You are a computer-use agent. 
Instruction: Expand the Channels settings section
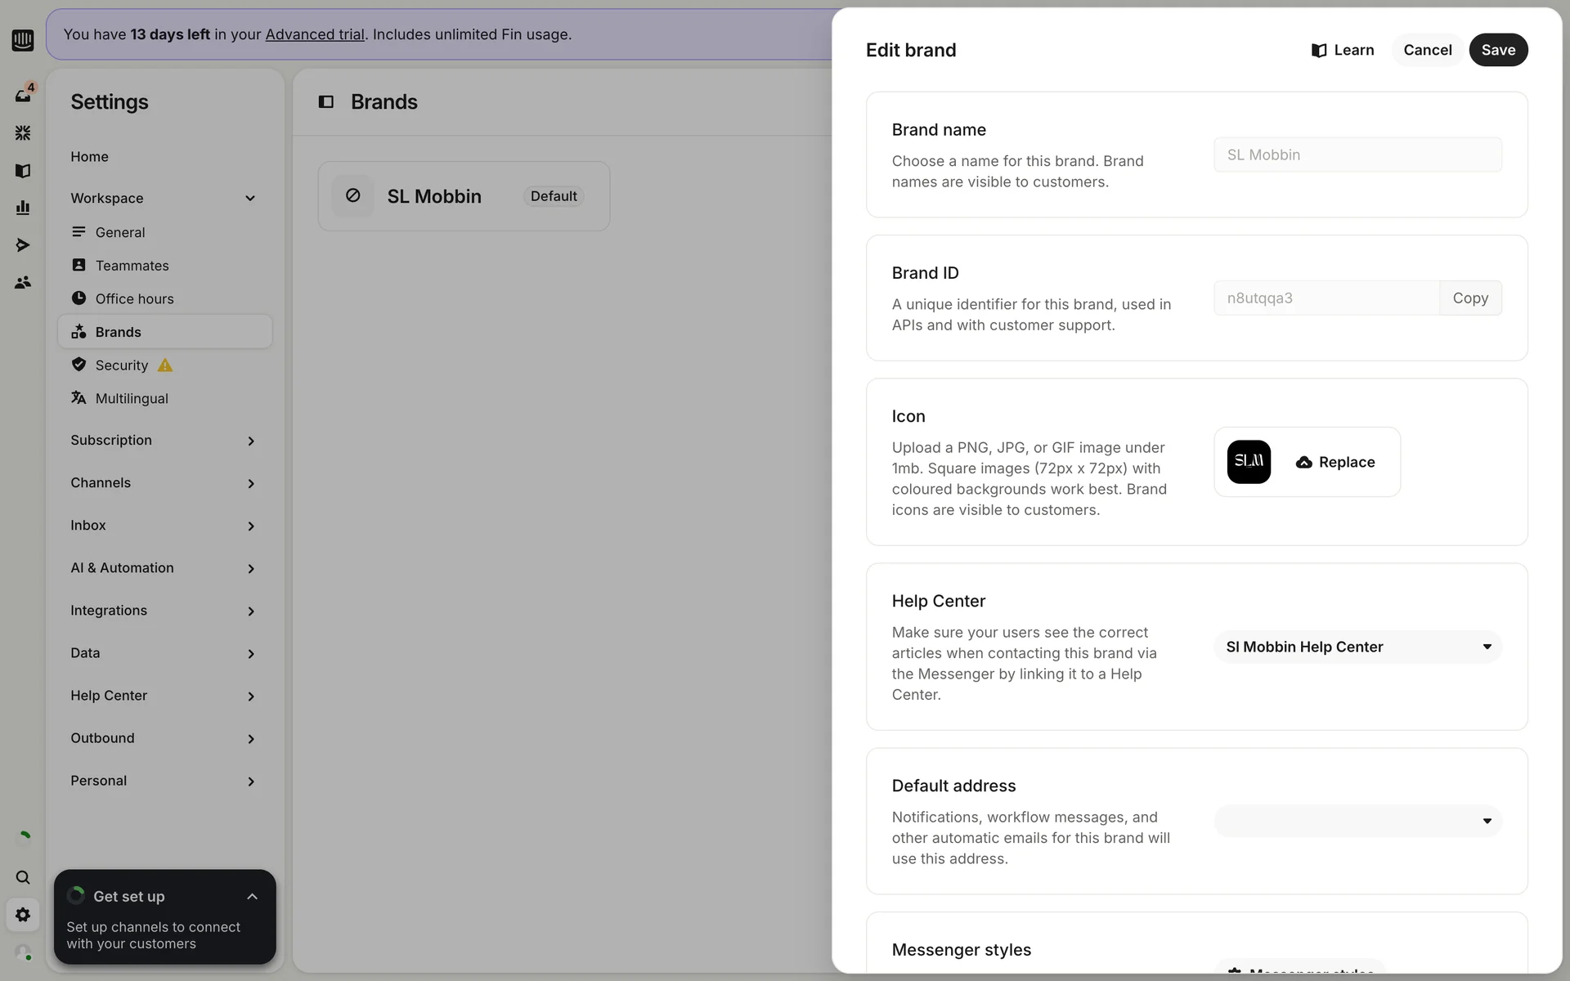click(250, 483)
